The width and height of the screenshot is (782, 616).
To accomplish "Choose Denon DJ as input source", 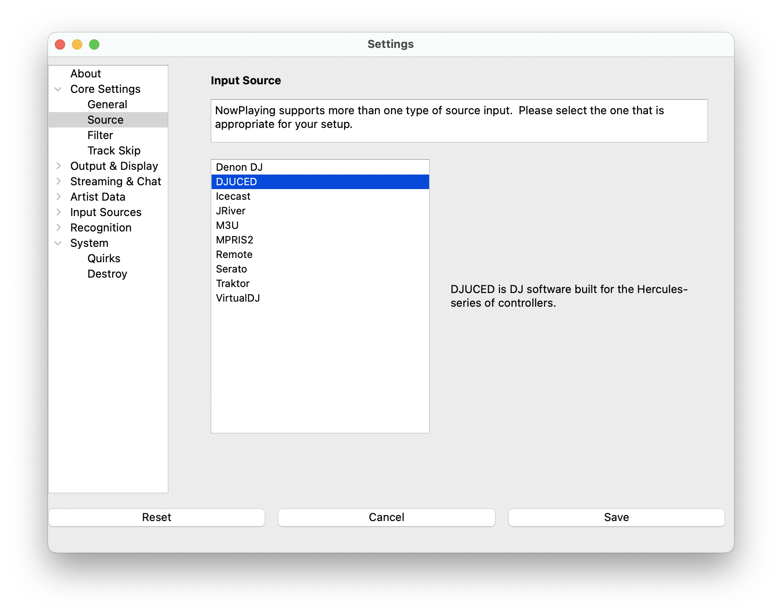I will (x=239, y=167).
